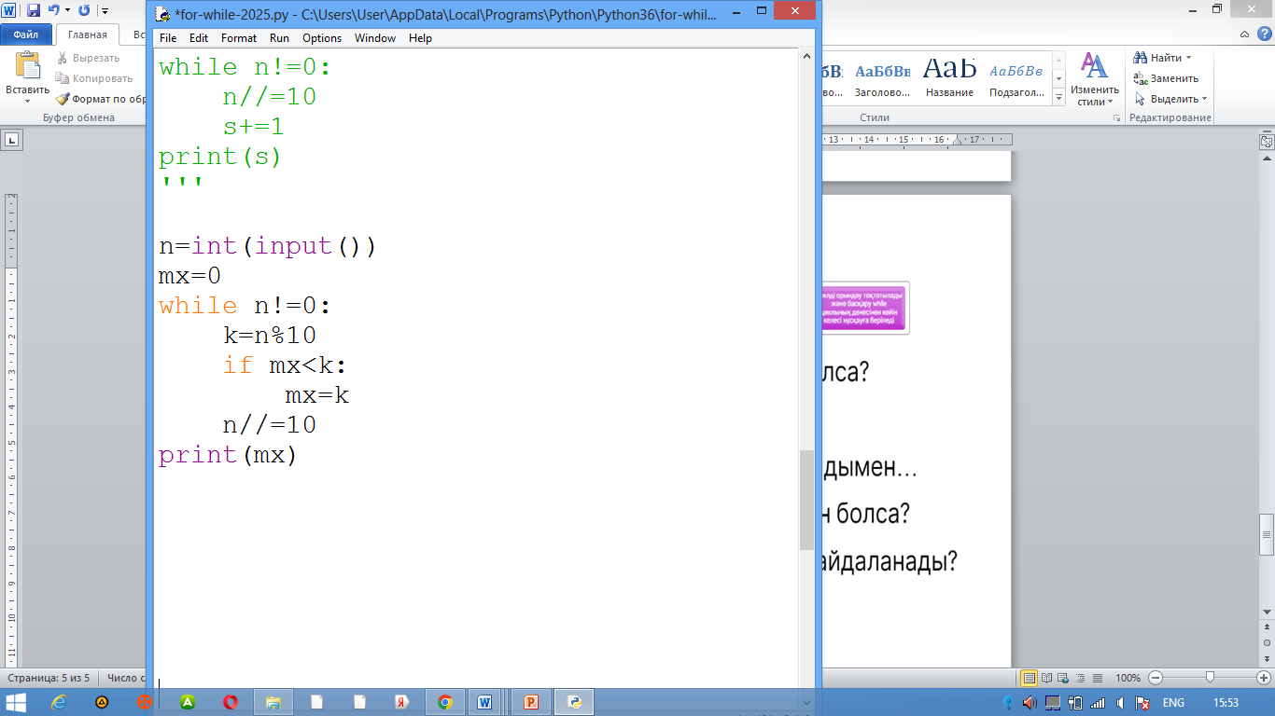Expand the Вставить paste options arrow
The width and height of the screenshot is (1275, 716).
28,101
